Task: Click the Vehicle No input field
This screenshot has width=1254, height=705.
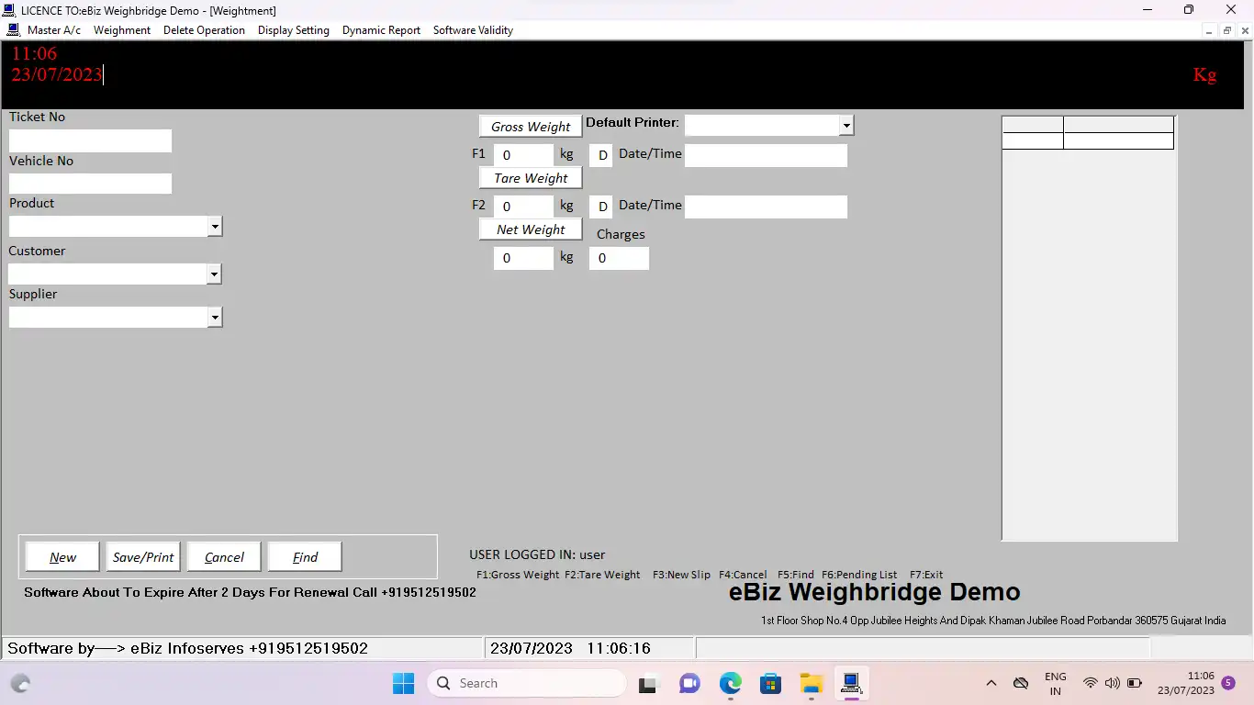Action: pyautogui.click(x=90, y=184)
